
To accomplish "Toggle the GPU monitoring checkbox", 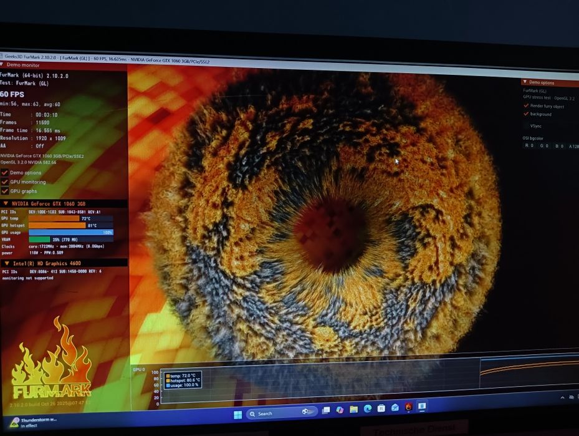I will coord(5,182).
